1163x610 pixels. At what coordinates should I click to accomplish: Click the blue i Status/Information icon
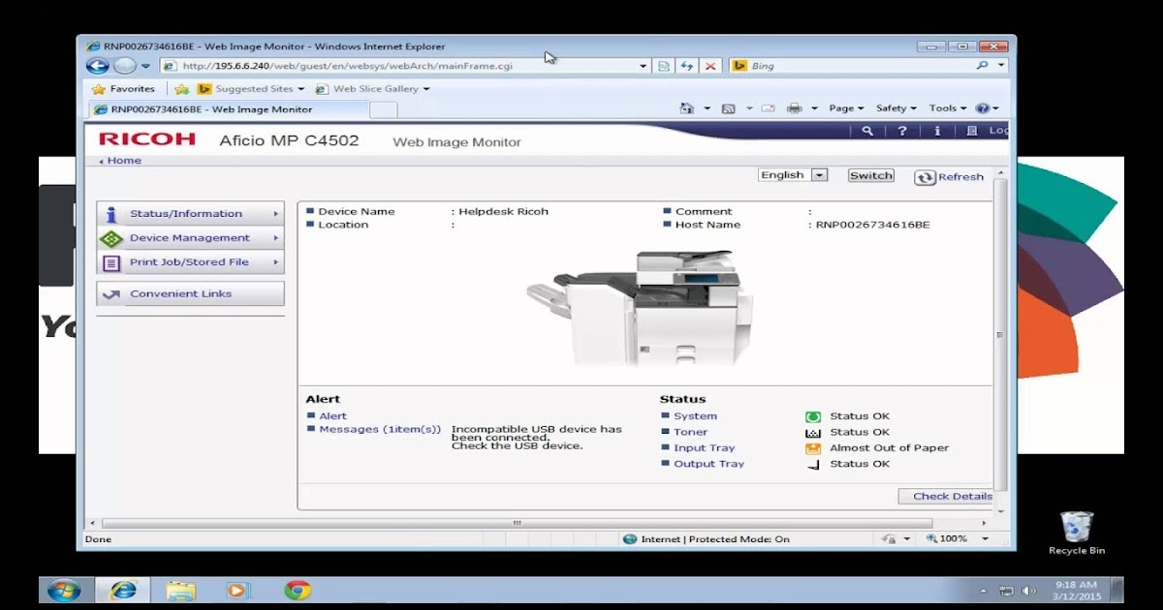coord(111,214)
